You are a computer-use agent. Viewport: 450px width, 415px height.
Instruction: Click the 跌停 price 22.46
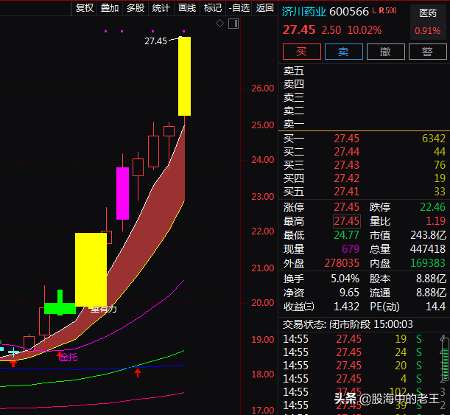[433, 207]
